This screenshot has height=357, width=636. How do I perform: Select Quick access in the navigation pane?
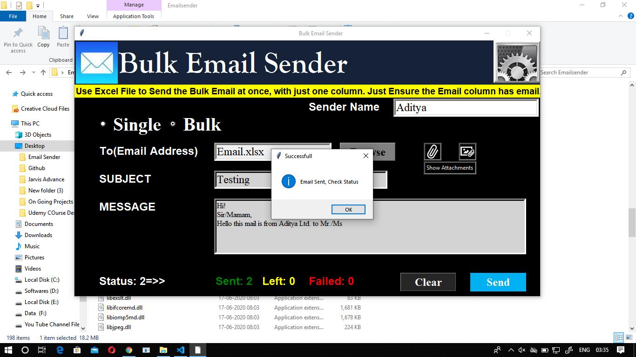[x=37, y=94]
